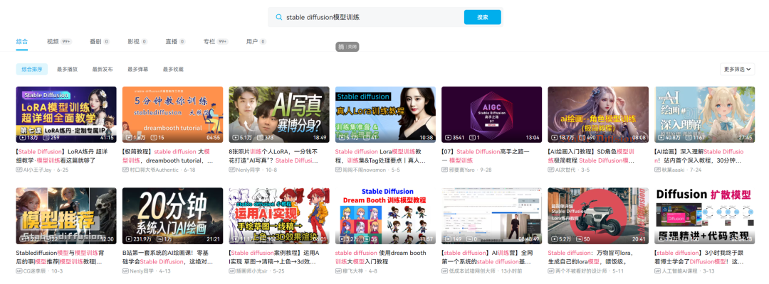Open title Stable diffusion Lora模型训练教程

tap(381, 156)
